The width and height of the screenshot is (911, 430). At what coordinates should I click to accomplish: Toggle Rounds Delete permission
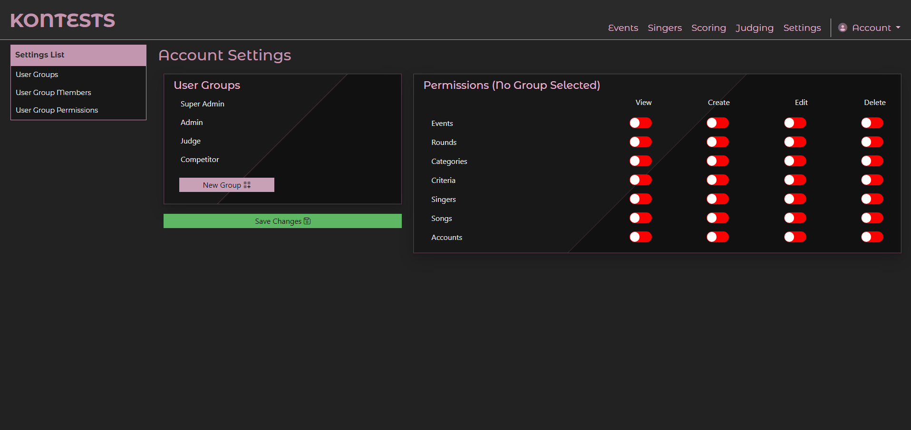pos(872,142)
